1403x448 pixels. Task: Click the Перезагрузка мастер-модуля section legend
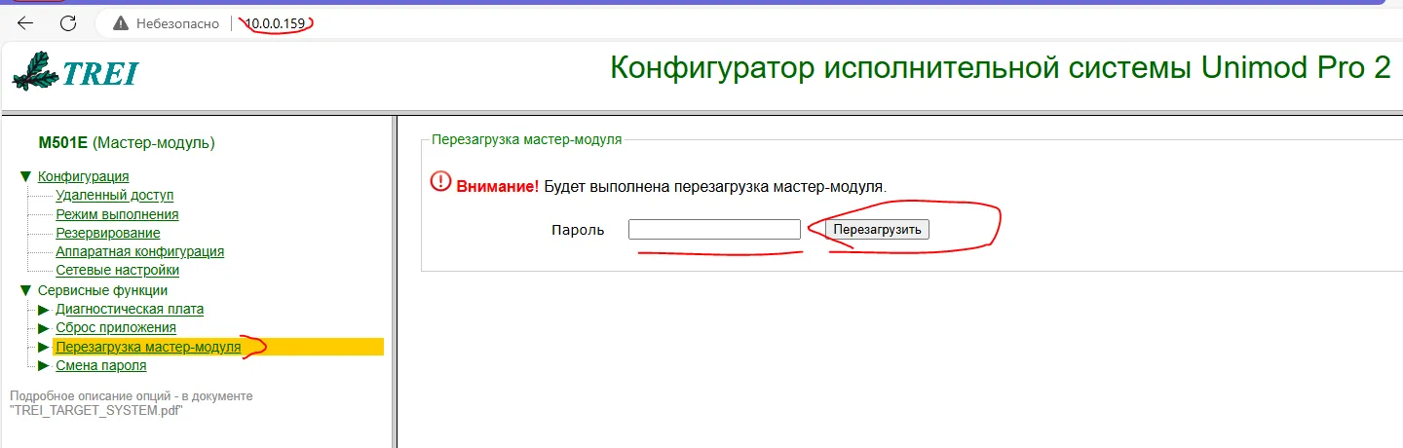click(x=526, y=139)
